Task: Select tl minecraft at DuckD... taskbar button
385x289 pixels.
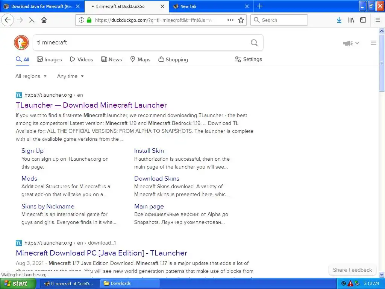Action: [70, 284]
